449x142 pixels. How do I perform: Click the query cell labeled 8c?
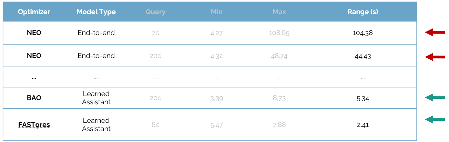[x=155, y=125]
